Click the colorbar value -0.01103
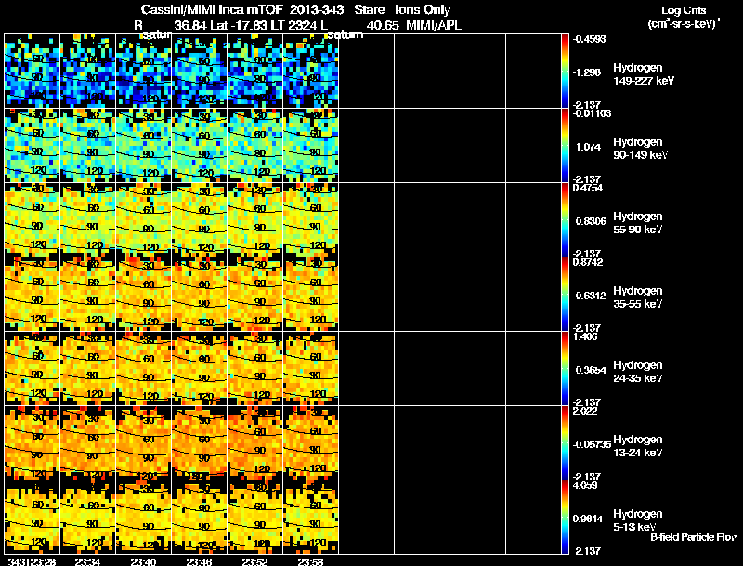743x566 pixels. (592, 113)
